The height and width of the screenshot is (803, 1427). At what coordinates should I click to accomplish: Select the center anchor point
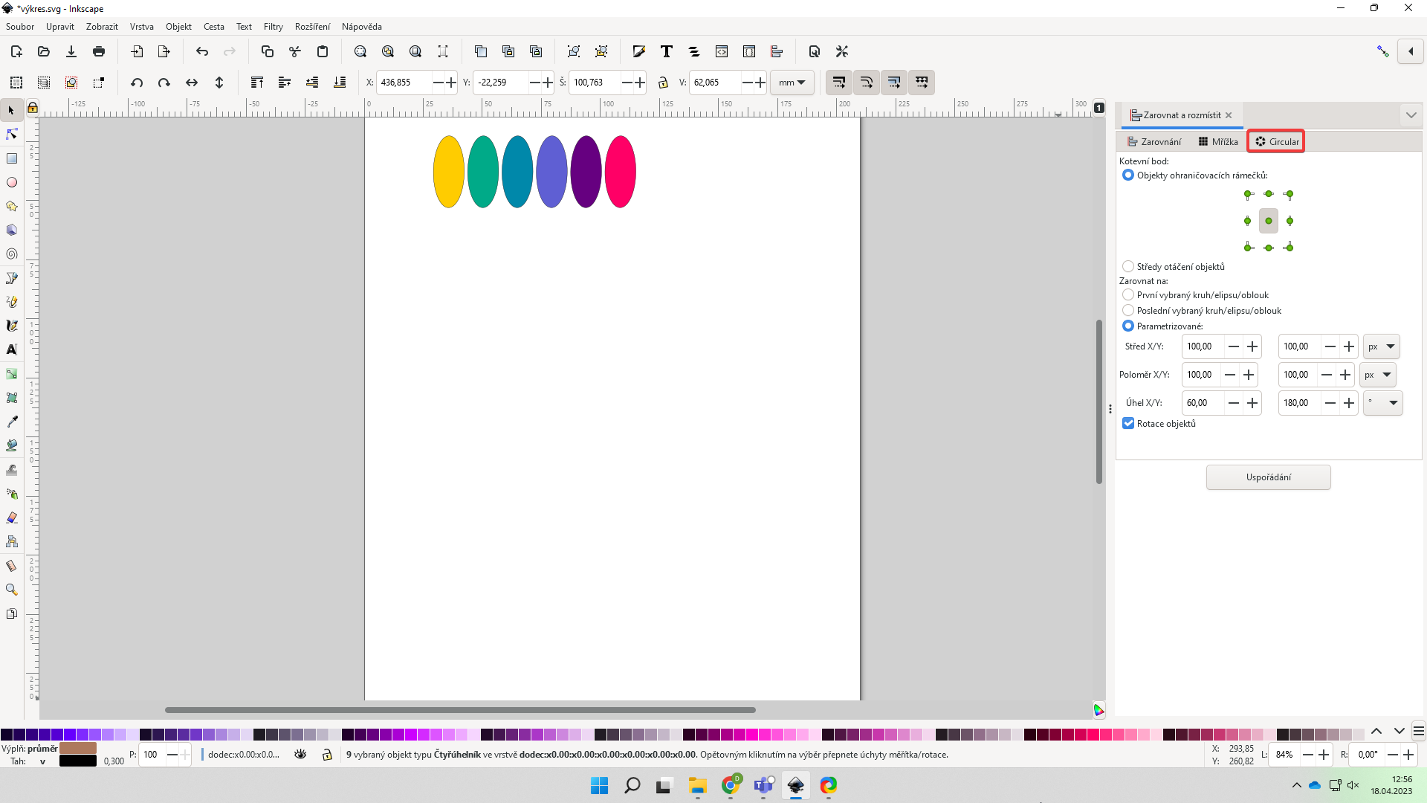tap(1268, 220)
